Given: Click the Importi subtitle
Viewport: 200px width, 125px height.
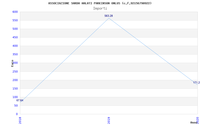Looking at the screenshot, I should pos(100,8).
